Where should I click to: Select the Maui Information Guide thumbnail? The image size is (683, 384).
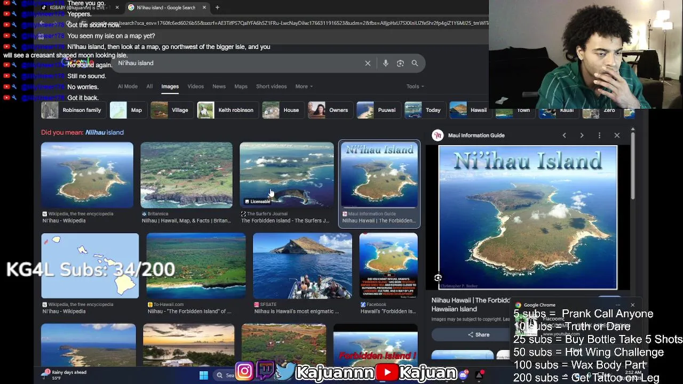tap(379, 175)
